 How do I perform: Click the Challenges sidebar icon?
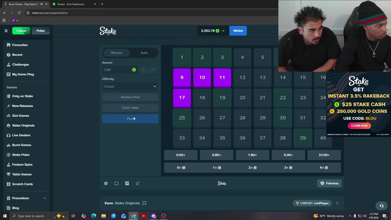tap(9, 64)
